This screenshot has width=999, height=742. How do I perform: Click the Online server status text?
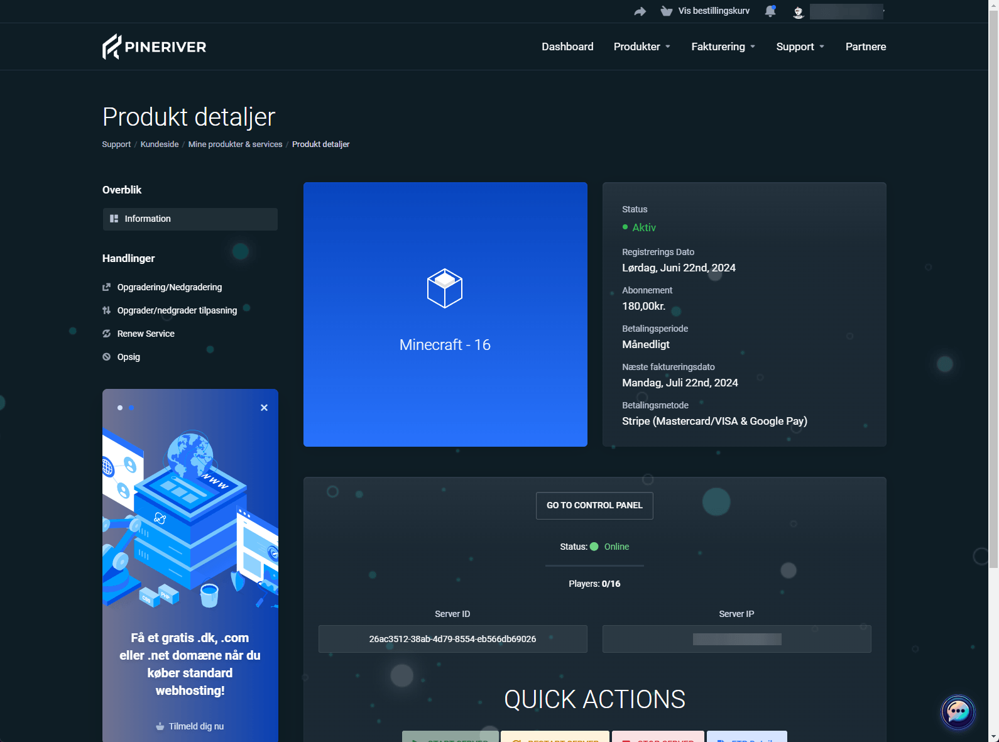pyautogui.click(x=616, y=547)
